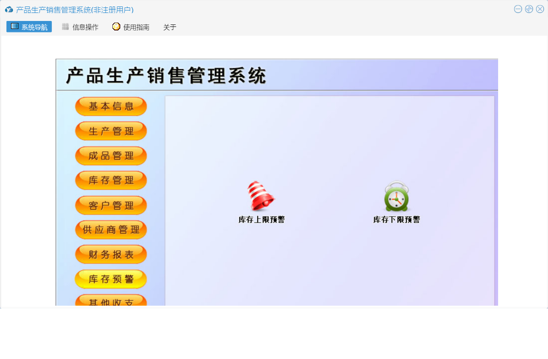Image resolution: width=548 pixels, height=359 pixels.
Task: Open the 关于 menu
Action: pyautogui.click(x=170, y=27)
